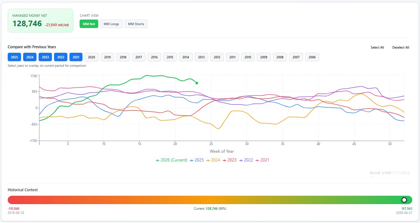Viewport: 420px width, 223px height.
Task: Enable the 2006 year overlay
Action: click(x=312, y=57)
